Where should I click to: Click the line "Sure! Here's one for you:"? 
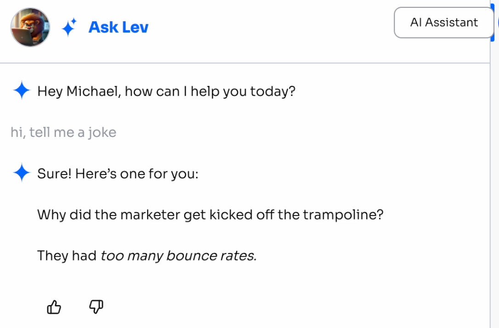tap(118, 175)
